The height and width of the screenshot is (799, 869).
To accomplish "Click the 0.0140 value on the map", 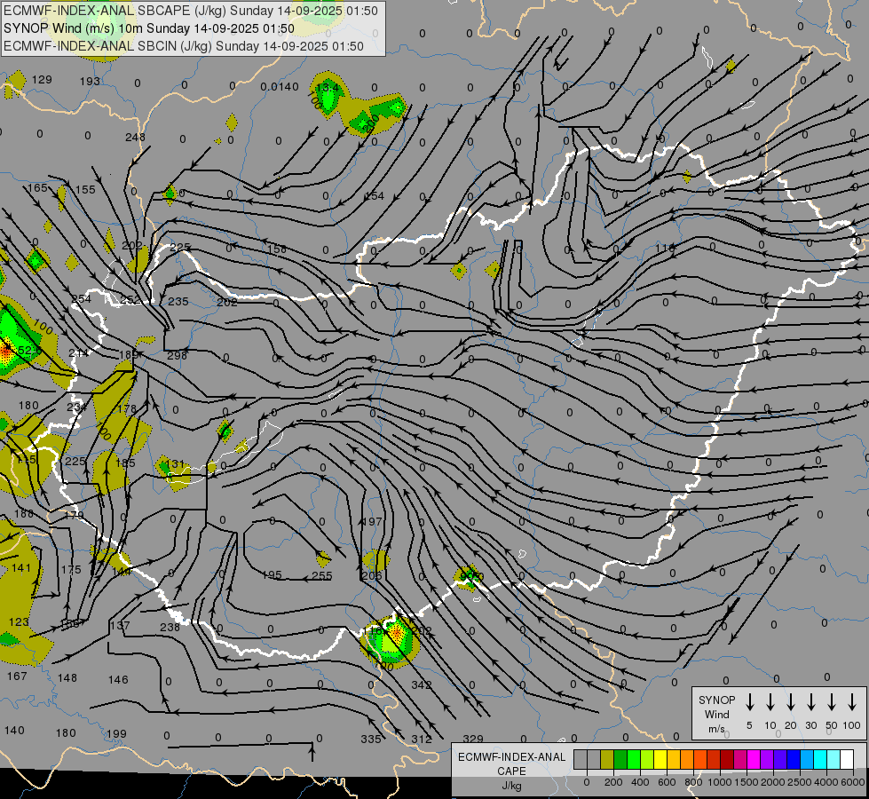I will tap(280, 86).
